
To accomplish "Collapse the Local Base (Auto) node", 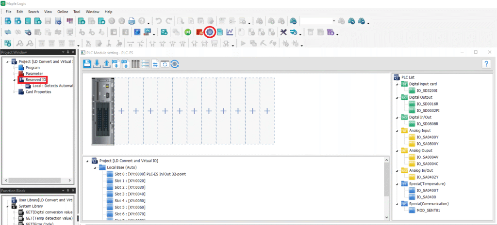I will coord(95,167).
